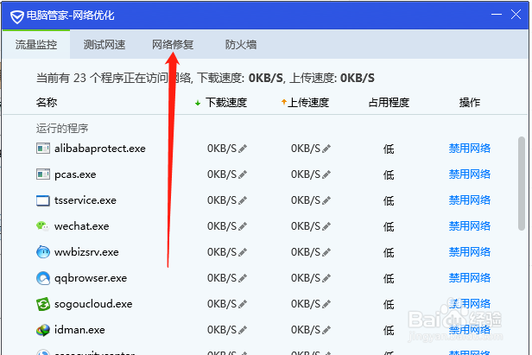
Task: Click the 操作 column header
Action: [x=470, y=103]
